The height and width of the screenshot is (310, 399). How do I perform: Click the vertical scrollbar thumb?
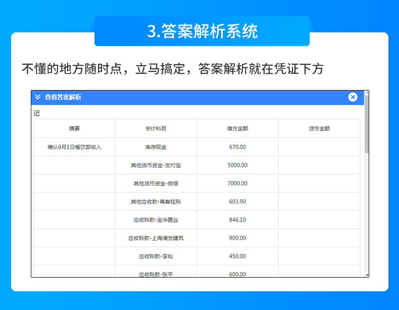pyautogui.click(x=367, y=124)
